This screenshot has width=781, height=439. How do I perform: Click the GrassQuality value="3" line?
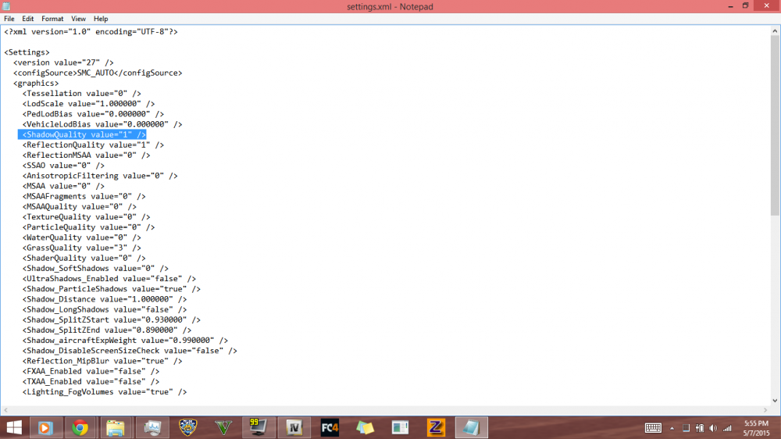point(81,248)
